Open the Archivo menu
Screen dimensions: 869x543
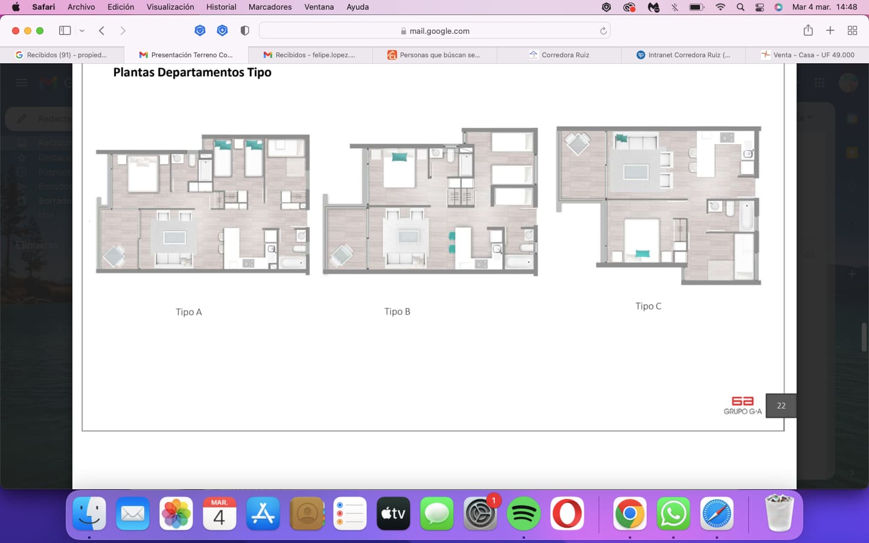click(x=81, y=7)
